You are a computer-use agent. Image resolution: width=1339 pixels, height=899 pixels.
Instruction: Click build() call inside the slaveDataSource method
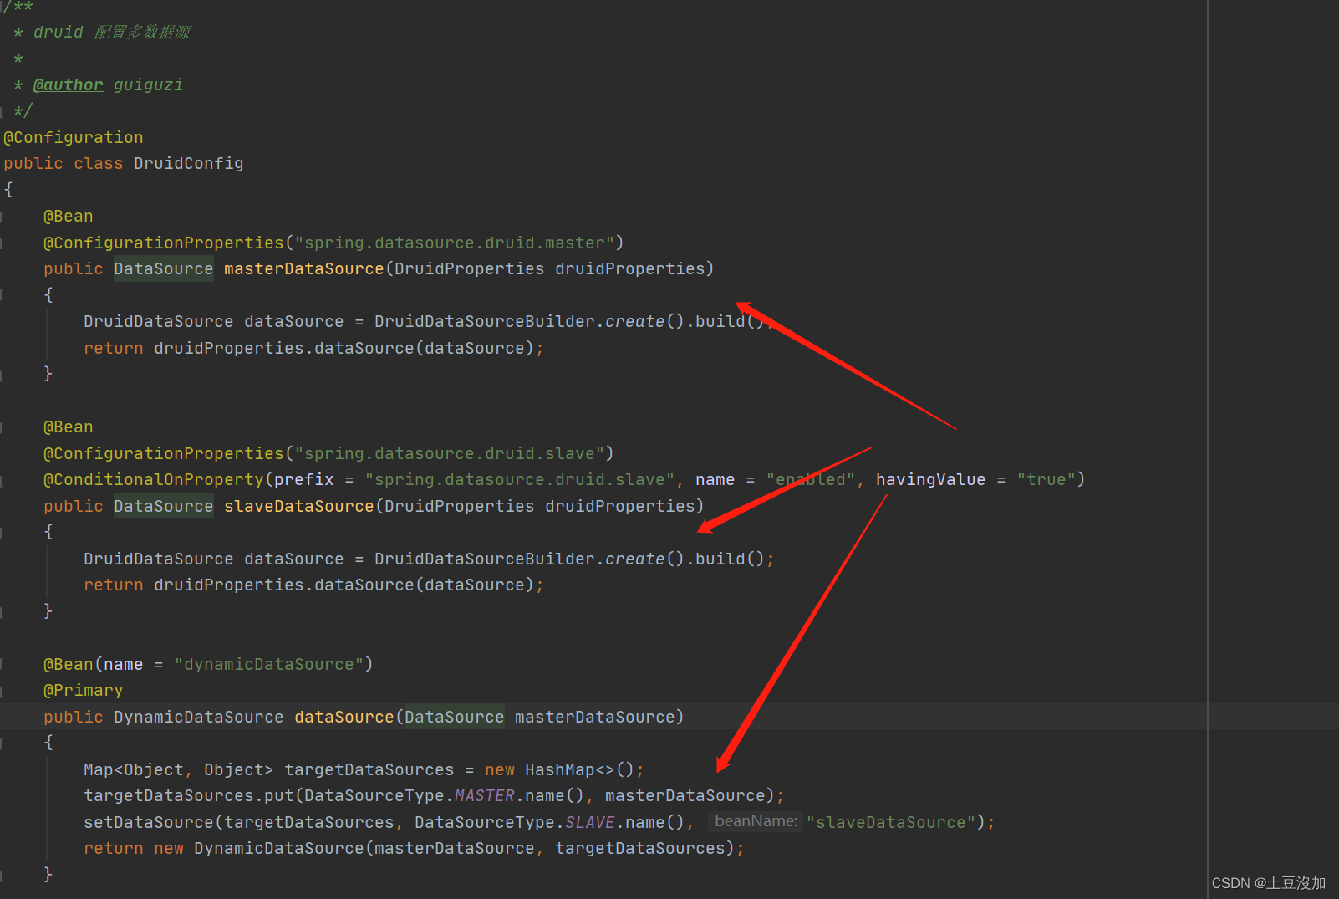point(730,559)
